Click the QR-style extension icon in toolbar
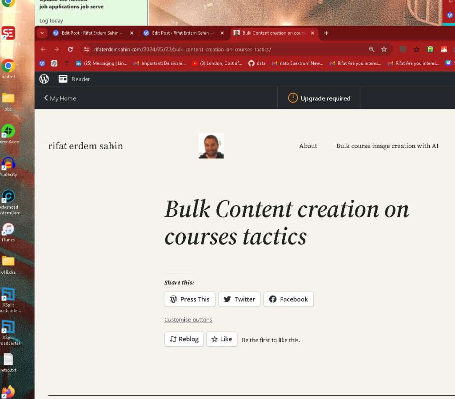The width and height of the screenshot is (455, 399). point(403,50)
